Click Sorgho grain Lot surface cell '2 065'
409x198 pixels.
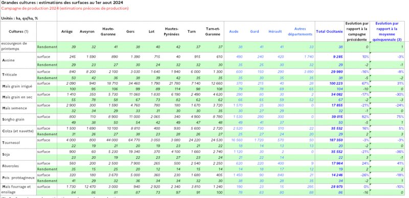155,117
